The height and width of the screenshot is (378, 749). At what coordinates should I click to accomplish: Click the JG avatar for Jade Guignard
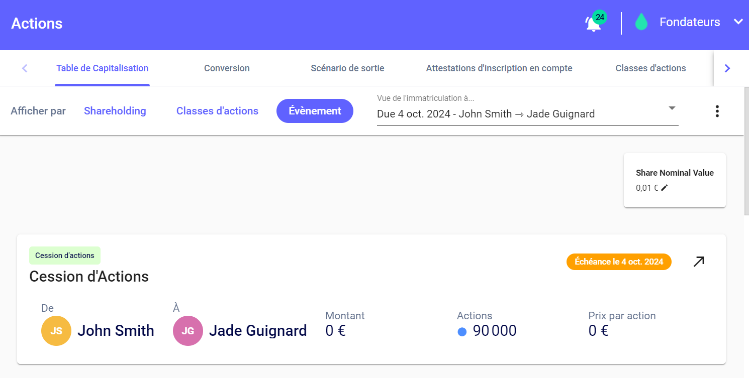click(x=188, y=331)
